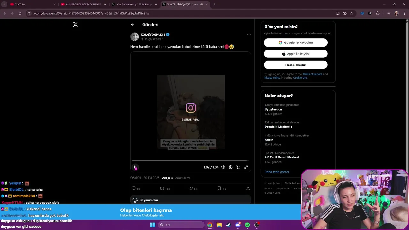Open the Windows Start button

pos(152,225)
